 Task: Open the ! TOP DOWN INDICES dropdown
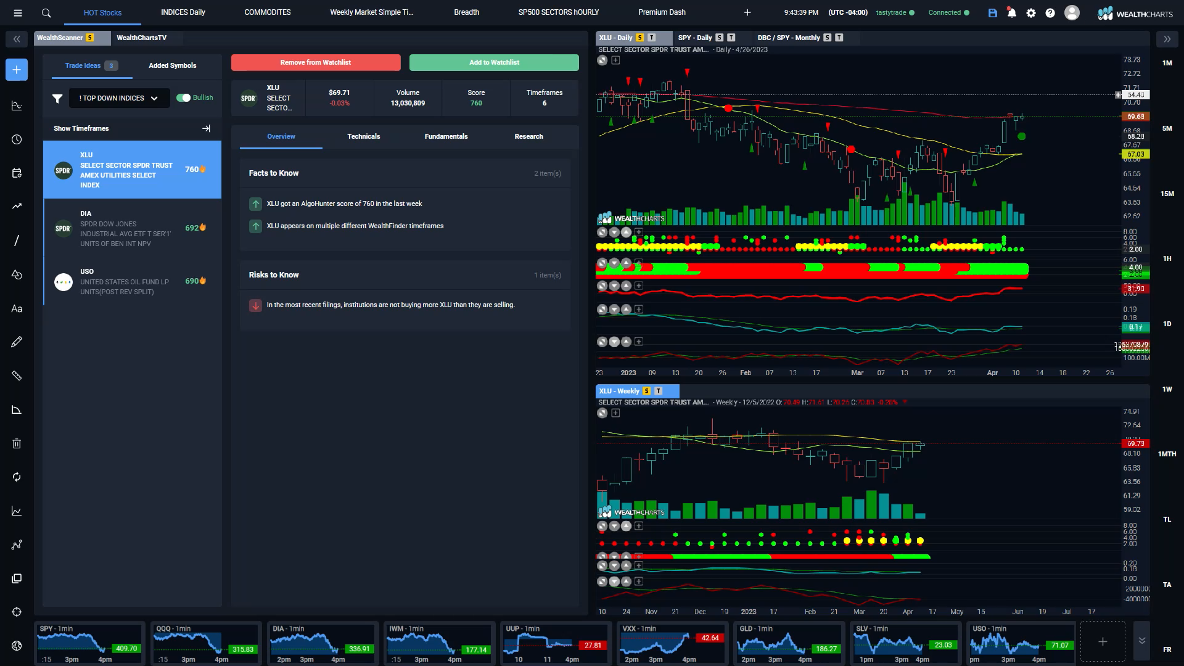point(119,98)
